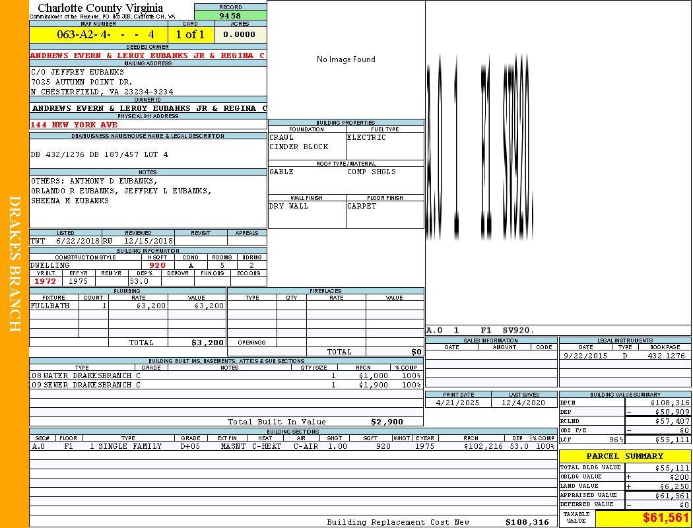Select land value $6,250

(675, 486)
